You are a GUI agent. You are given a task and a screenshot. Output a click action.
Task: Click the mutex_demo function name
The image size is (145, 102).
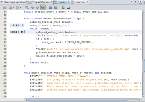pyautogui.click(x=39, y=73)
